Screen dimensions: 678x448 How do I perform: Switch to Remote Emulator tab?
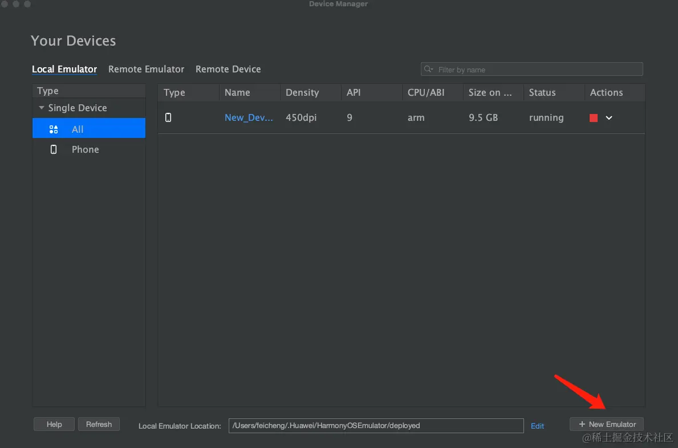point(146,69)
